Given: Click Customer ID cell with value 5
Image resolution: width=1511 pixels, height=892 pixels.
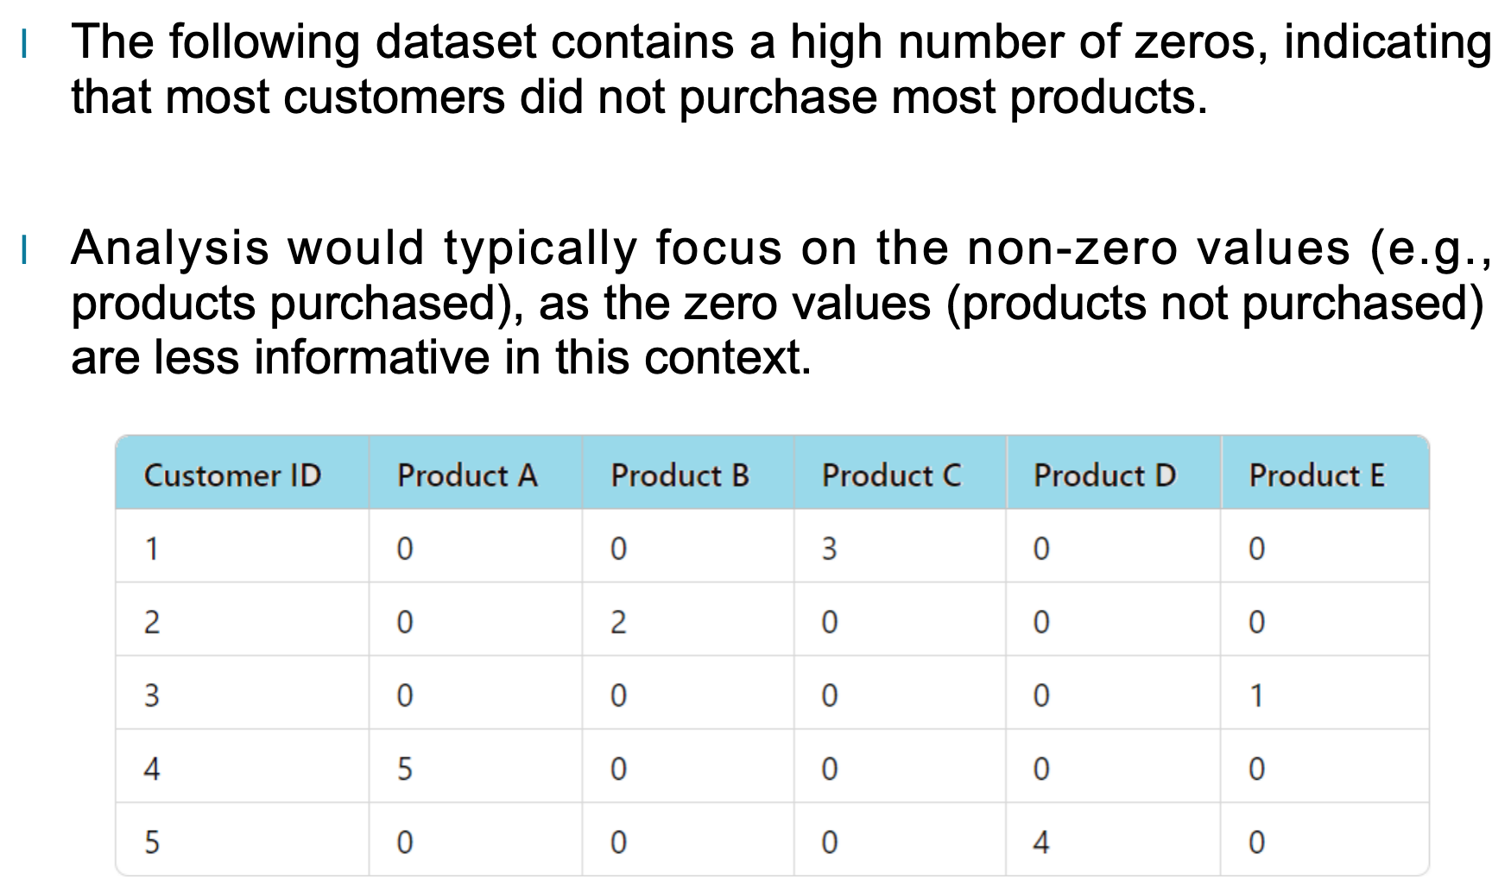Looking at the screenshot, I should pos(152,842).
